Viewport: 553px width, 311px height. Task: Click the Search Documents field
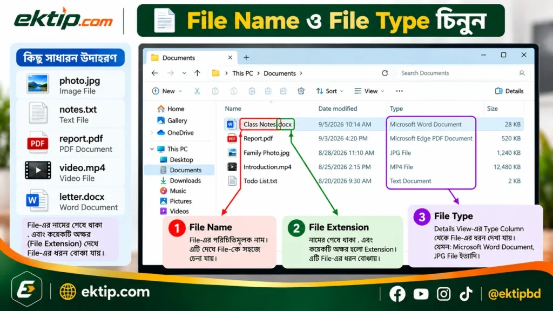(x=462, y=73)
